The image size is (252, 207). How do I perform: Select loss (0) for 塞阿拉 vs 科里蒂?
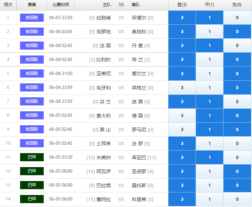click(237, 199)
